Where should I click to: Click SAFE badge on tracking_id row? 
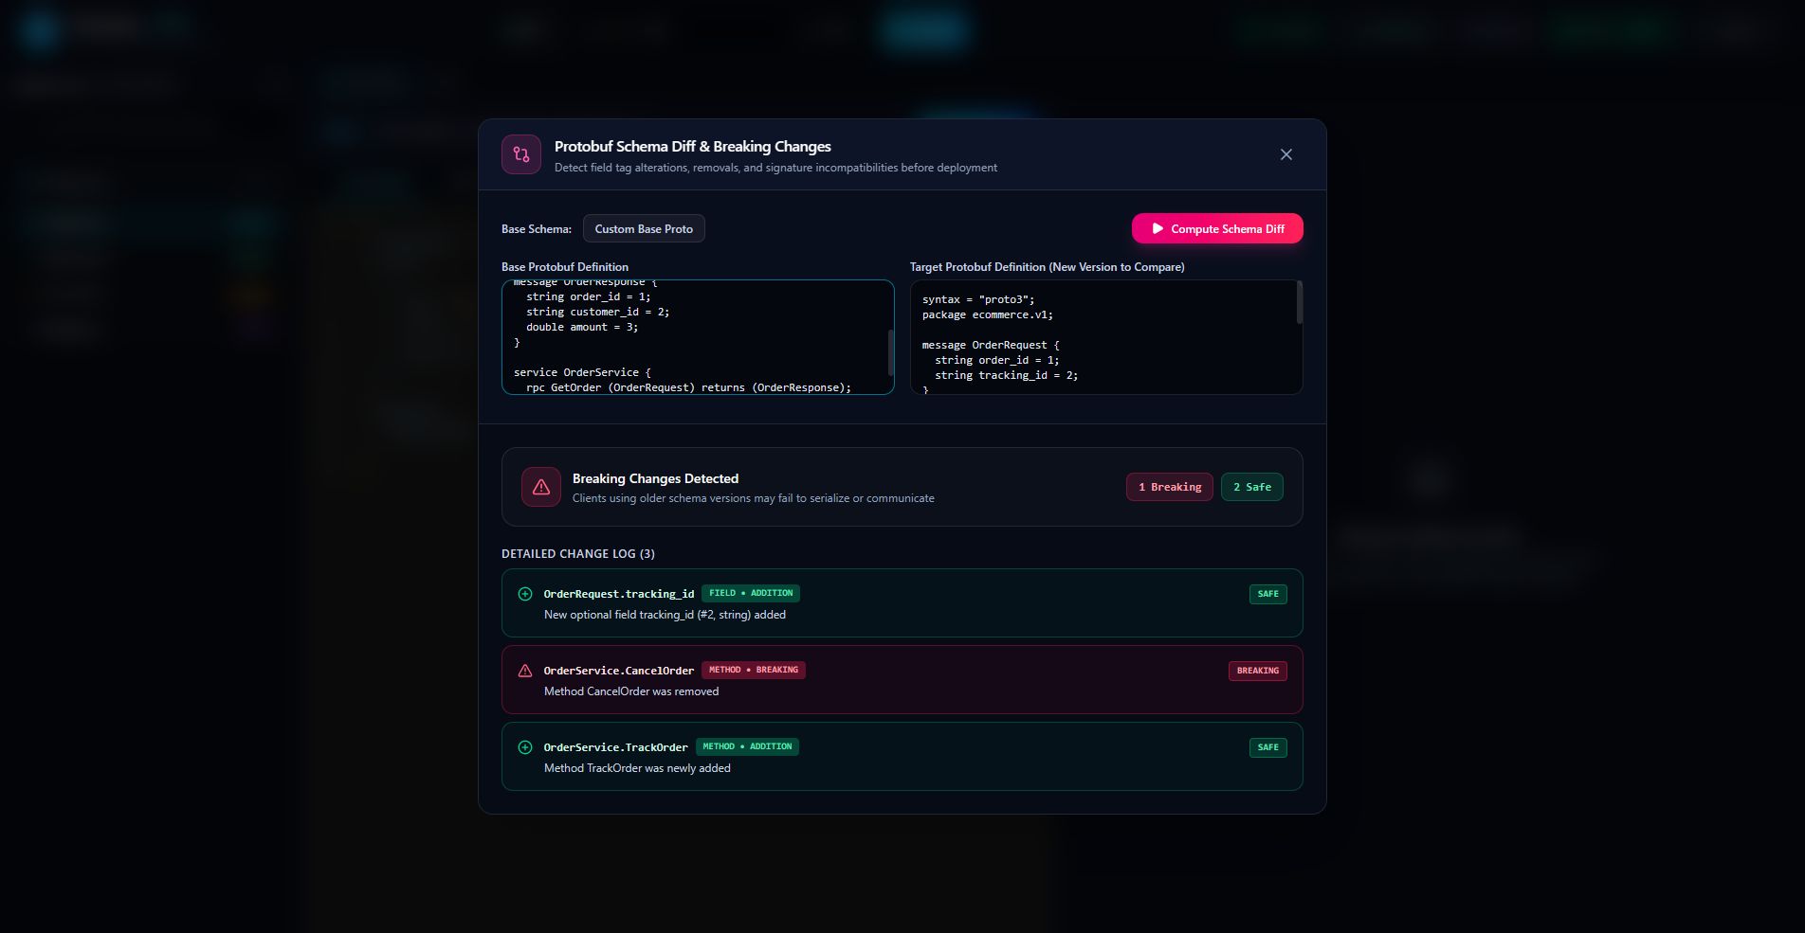(x=1267, y=594)
